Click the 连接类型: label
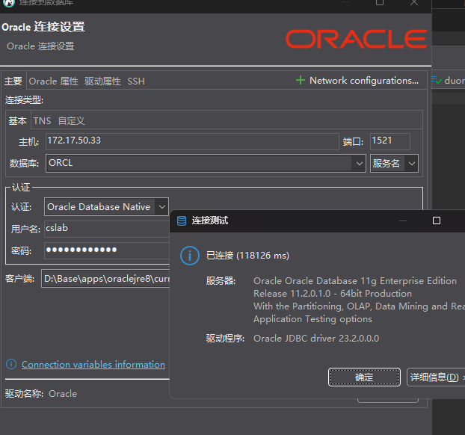Screen dimensions: 465x435 point(25,100)
